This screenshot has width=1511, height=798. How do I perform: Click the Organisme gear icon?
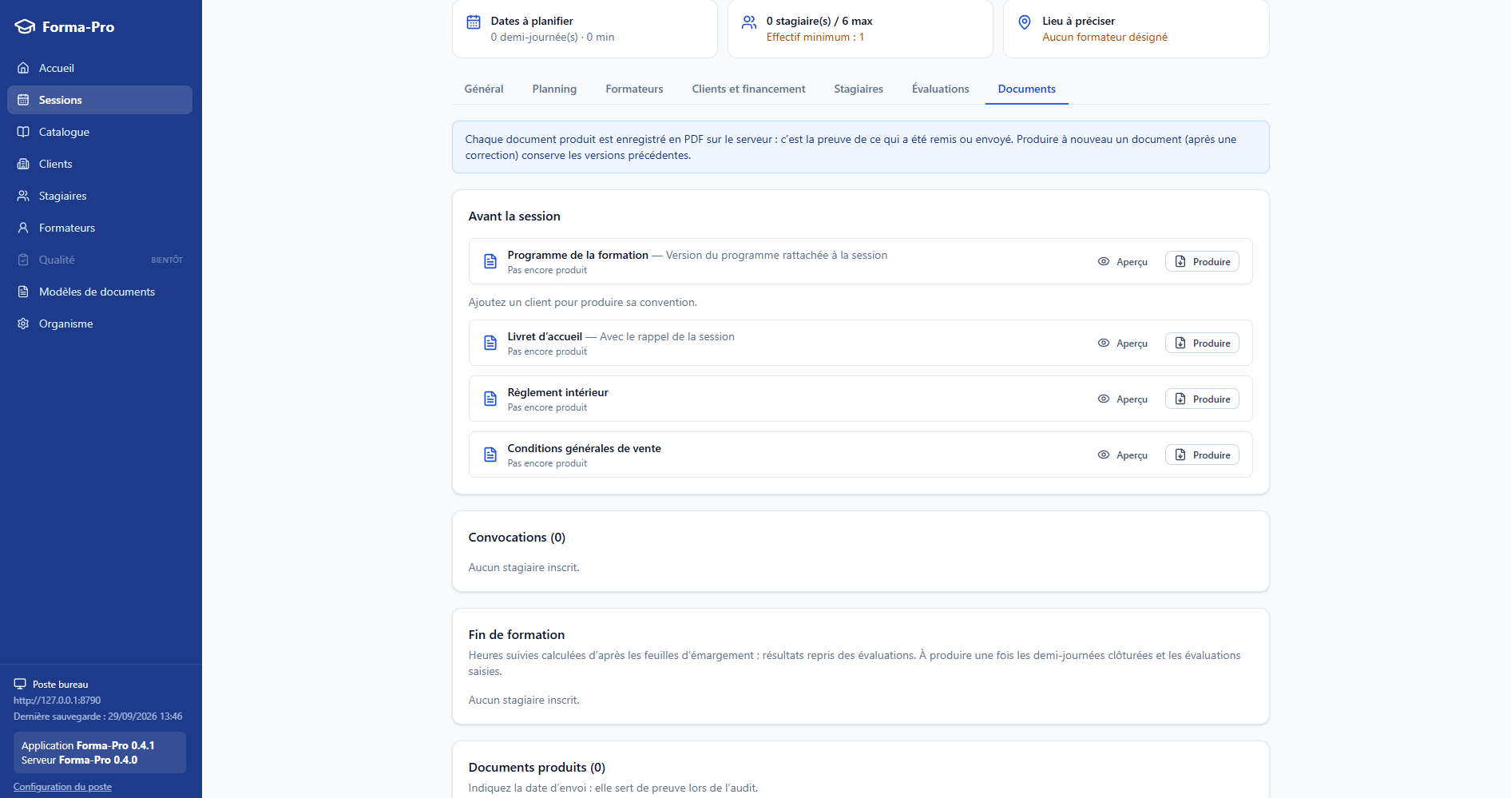click(x=23, y=324)
